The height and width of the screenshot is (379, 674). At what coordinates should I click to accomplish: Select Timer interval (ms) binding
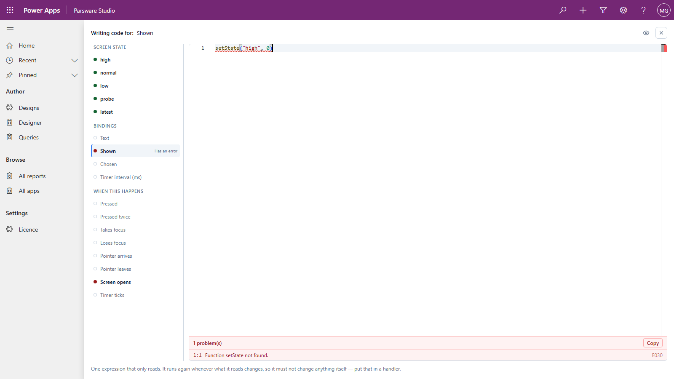pyautogui.click(x=135, y=177)
